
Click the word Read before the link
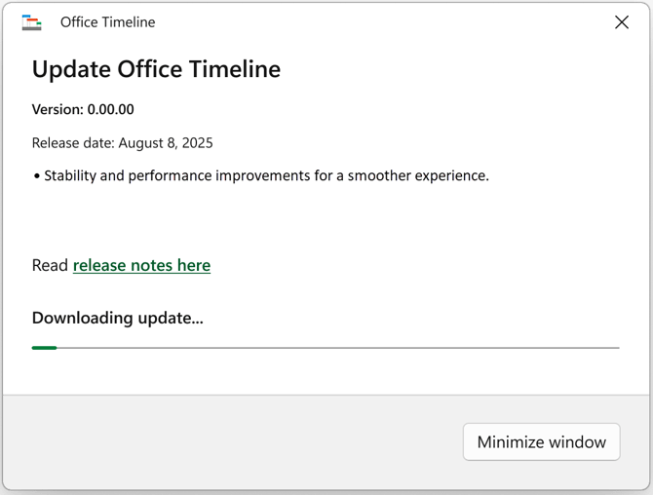pyautogui.click(x=50, y=265)
